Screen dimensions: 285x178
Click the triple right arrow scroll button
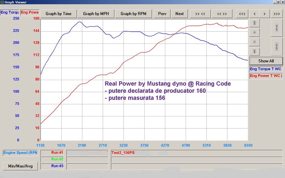click(x=277, y=14)
